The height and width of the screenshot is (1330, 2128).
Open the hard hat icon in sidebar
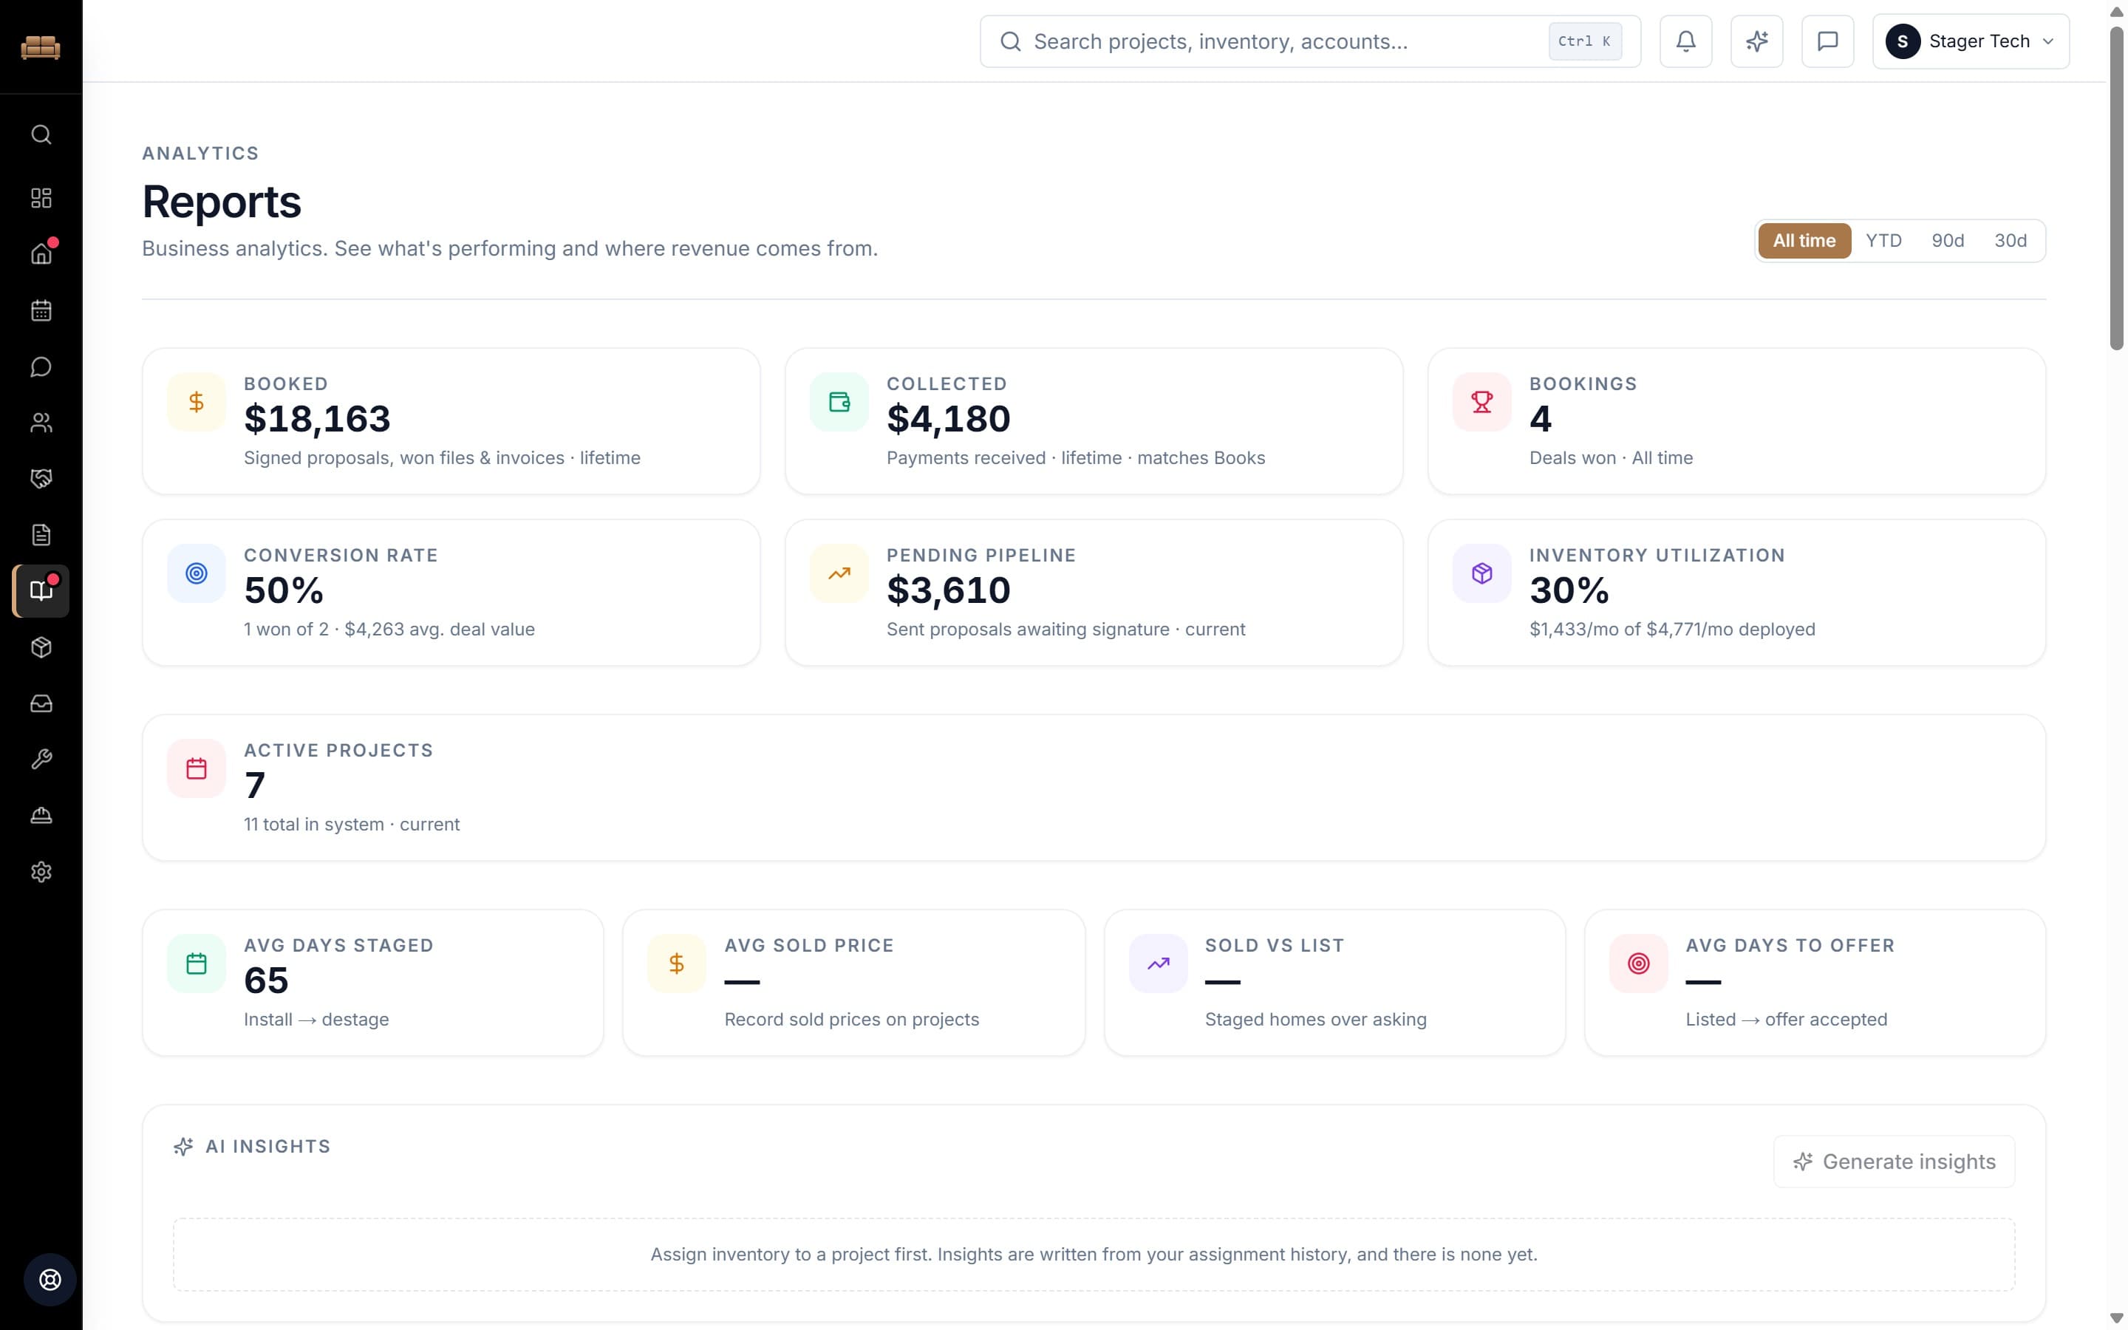click(41, 816)
